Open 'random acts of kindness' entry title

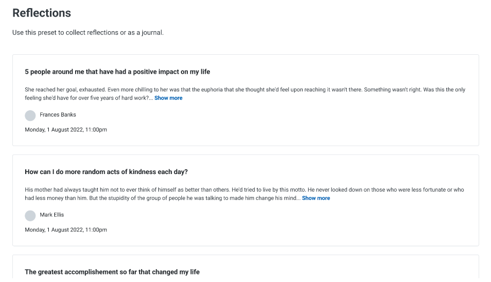point(106,172)
